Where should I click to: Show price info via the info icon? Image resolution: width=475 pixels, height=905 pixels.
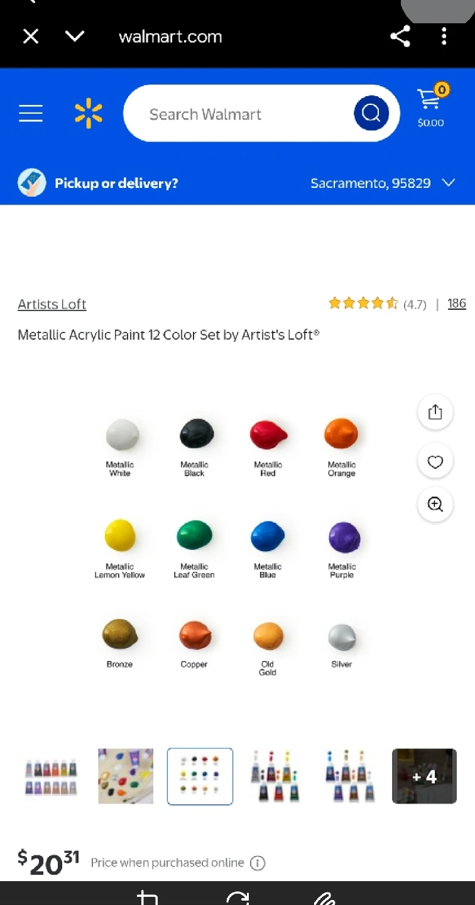(x=258, y=863)
